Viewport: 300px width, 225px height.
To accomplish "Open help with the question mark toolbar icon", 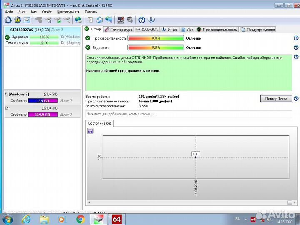I will 142,20.
